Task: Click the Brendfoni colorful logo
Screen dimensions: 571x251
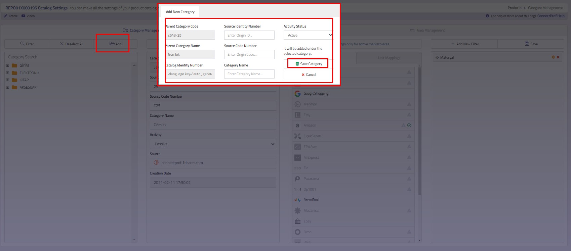Action: [x=297, y=200]
